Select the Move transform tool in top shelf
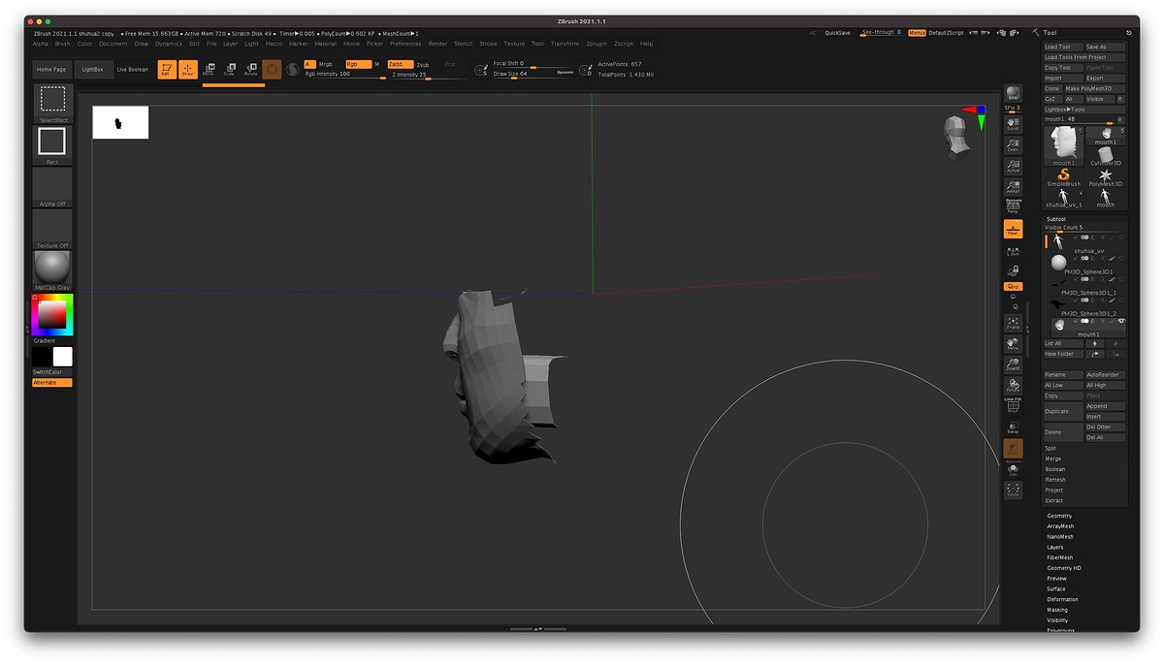The image size is (1164, 664). (x=209, y=70)
